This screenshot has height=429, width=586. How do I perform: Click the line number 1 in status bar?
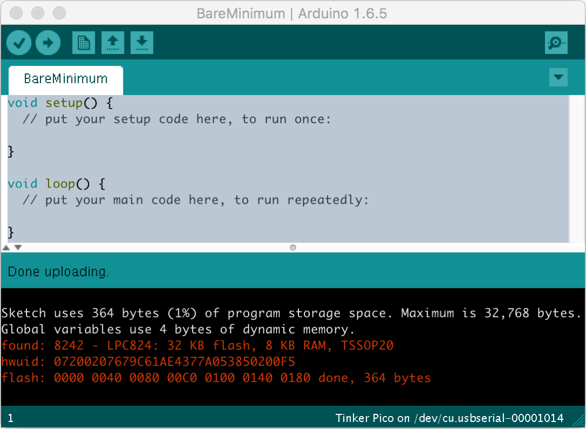click(x=10, y=418)
